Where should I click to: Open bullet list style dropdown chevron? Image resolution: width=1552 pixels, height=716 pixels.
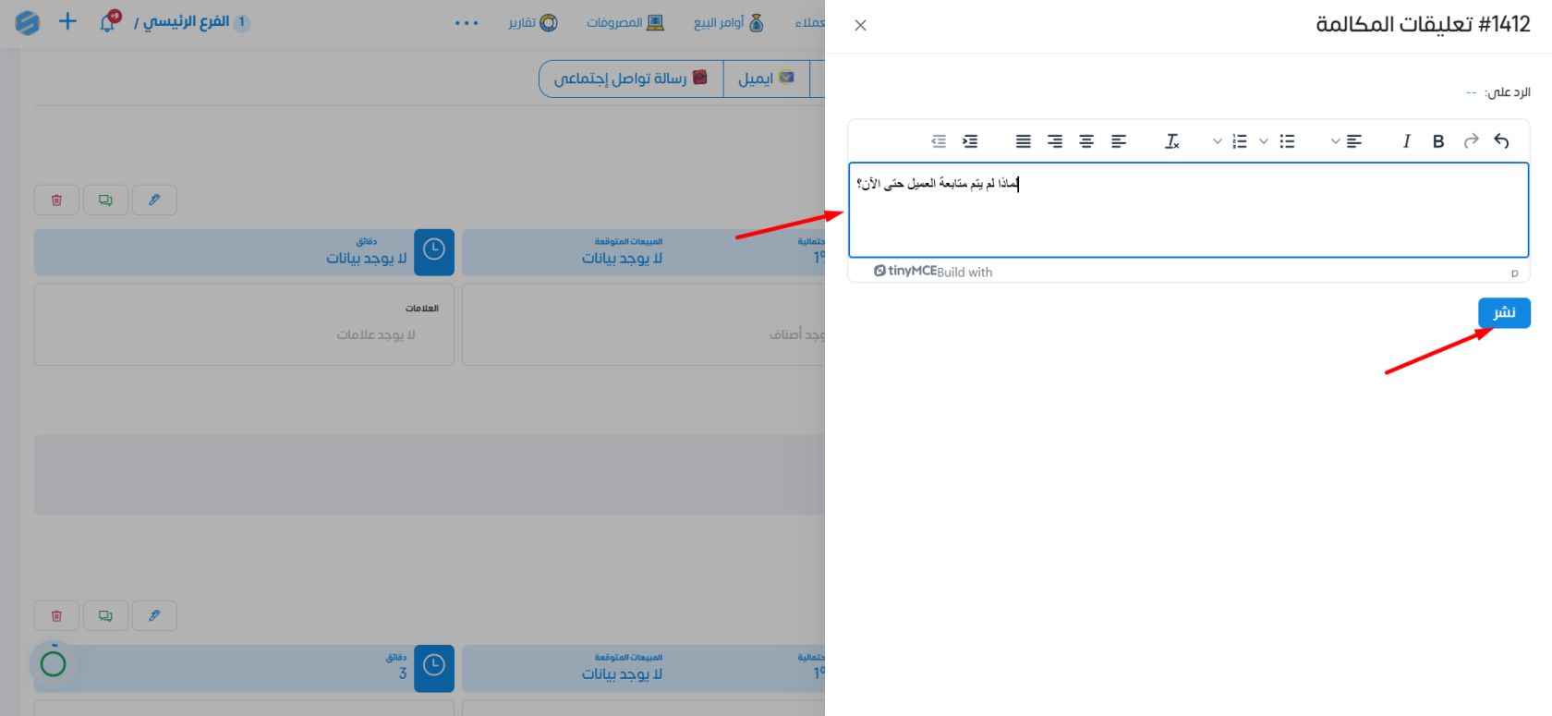(1264, 141)
